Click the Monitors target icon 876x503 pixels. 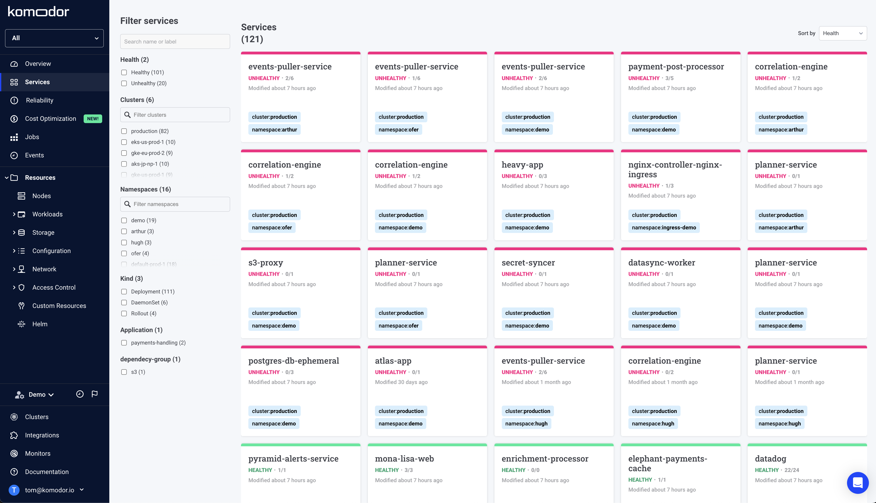tap(14, 453)
